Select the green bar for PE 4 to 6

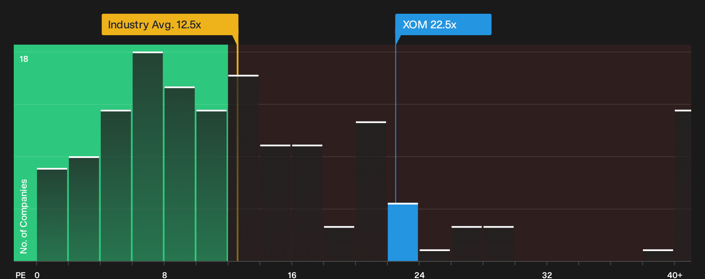116,185
